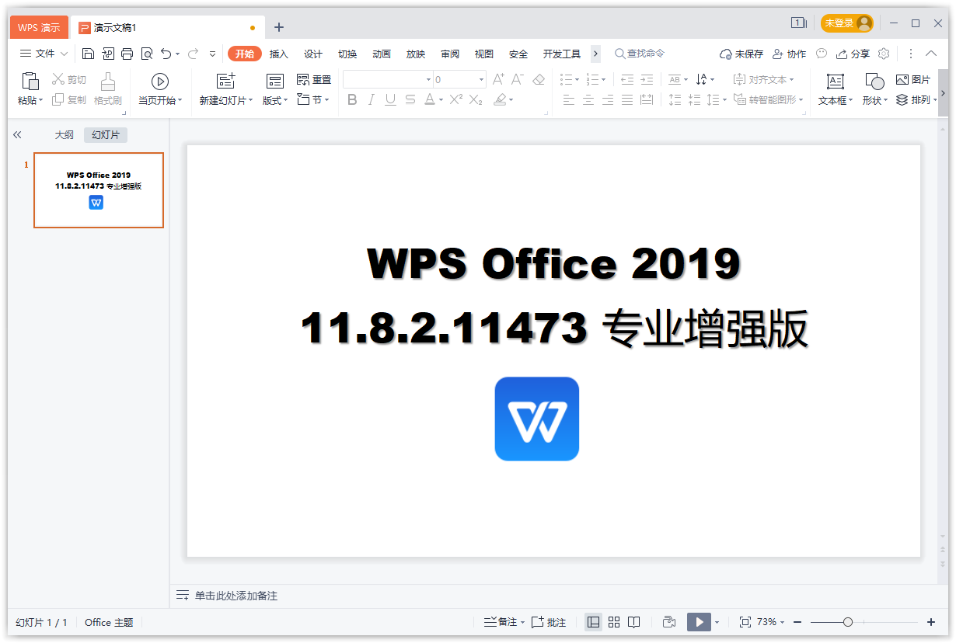Screen dimensions: 956x643
Task: Align text right
Action: coord(608,99)
